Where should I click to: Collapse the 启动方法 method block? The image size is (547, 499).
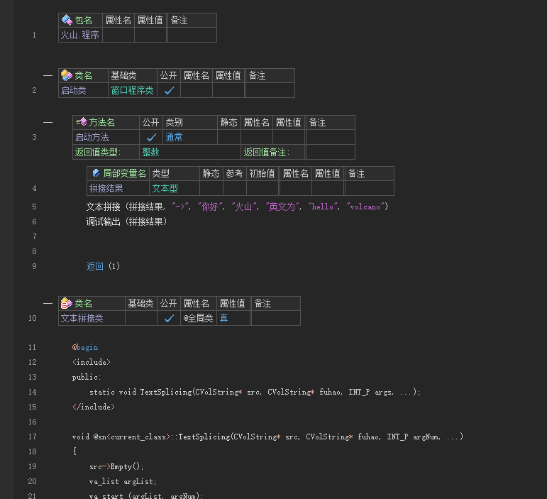click(x=48, y=123)
